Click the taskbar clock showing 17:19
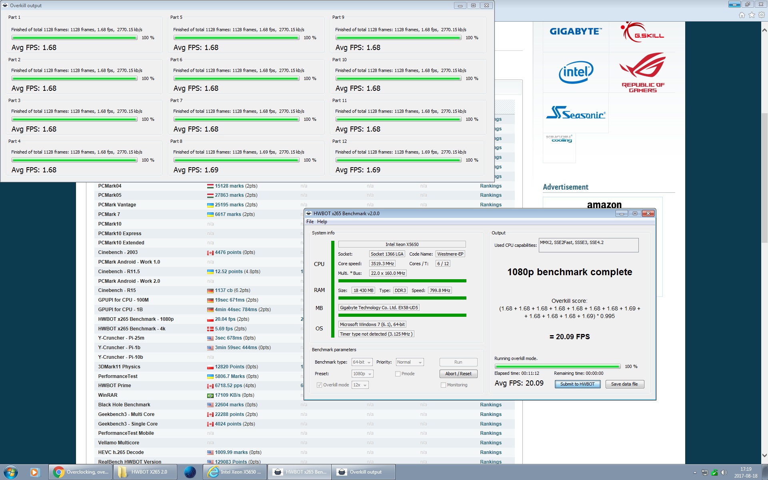The width and height of the screenshot is (768, 480). pos(746,472)
